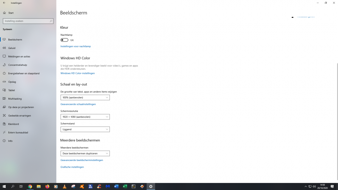This screenshot has height=190, width=338.
Task: Open VLC media player from taskbar
Action: [65, 186]
